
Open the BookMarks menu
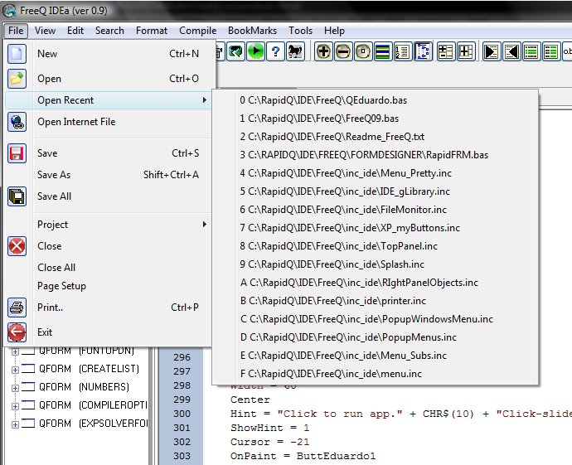[x=252, y=31]
